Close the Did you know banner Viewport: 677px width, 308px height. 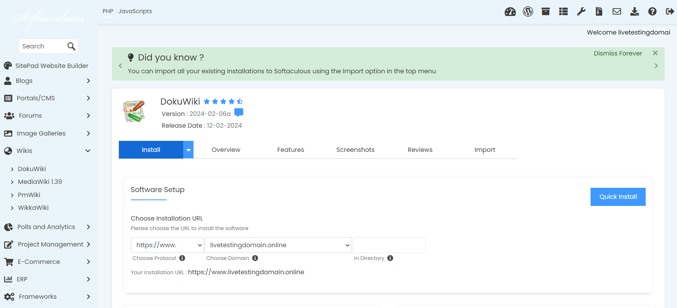[655, 53]
